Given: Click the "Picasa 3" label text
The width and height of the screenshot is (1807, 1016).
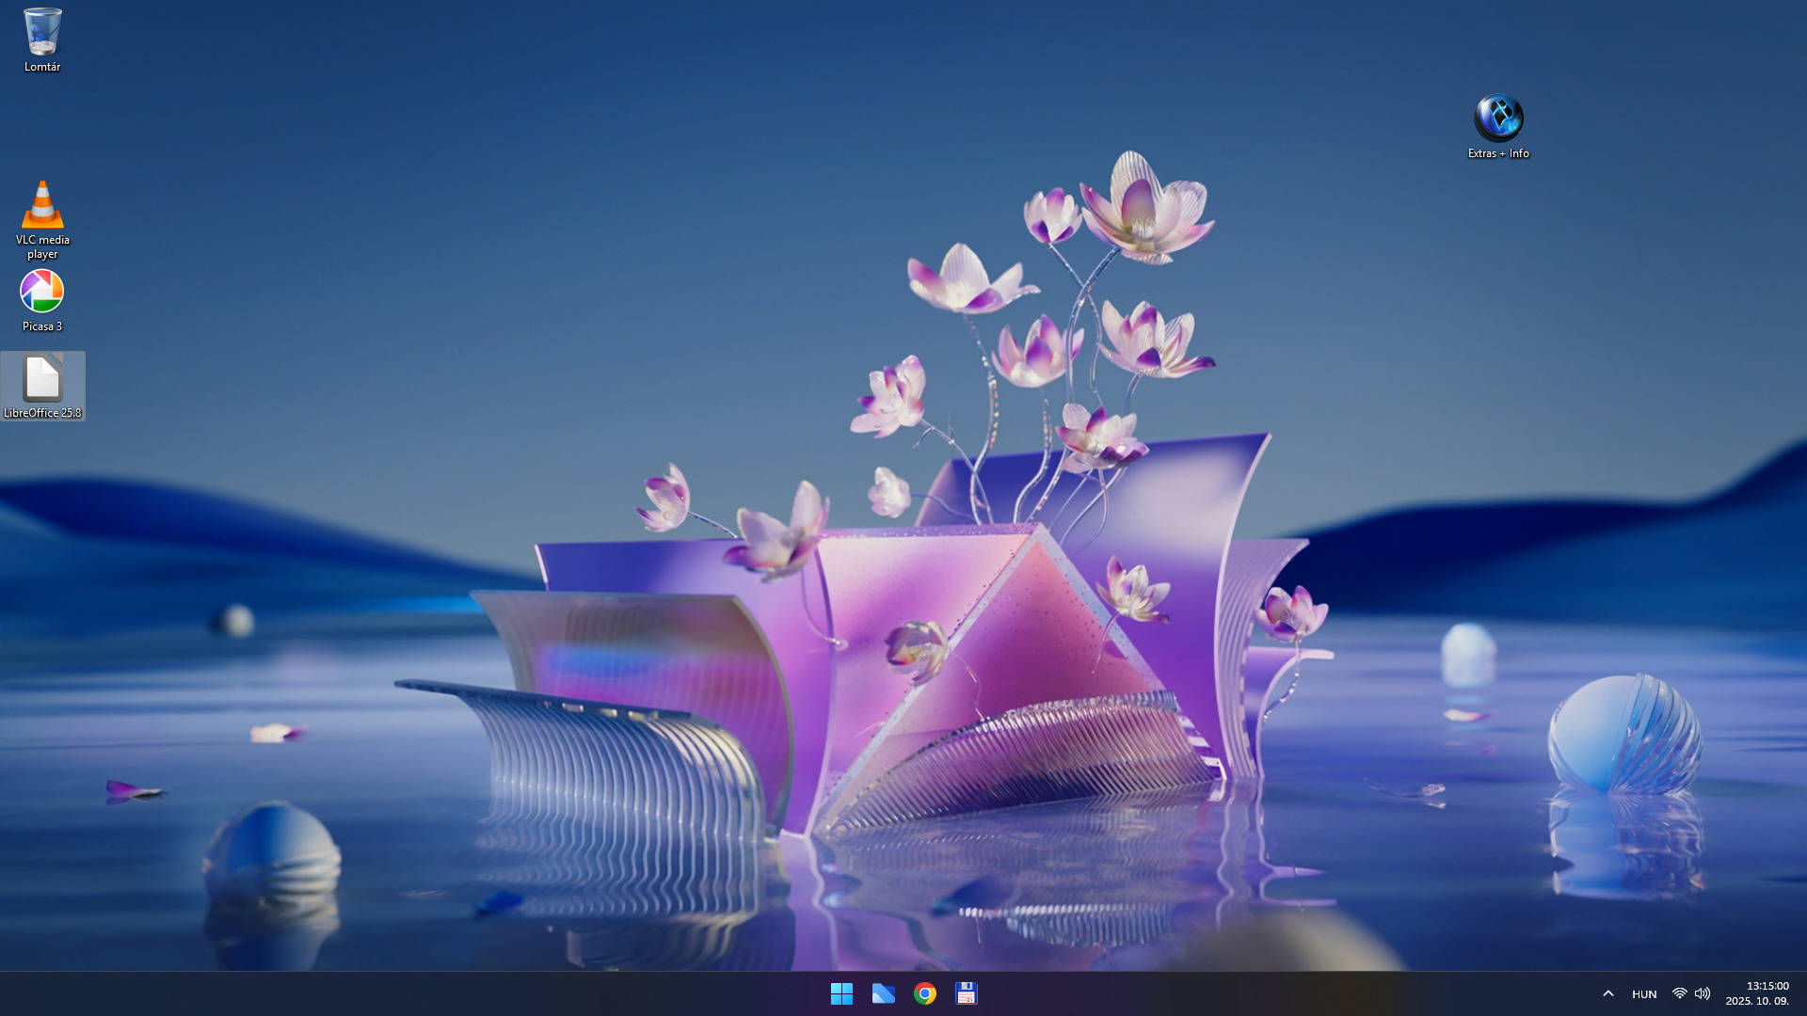Looking at the screenshot, I should (42, 326).
